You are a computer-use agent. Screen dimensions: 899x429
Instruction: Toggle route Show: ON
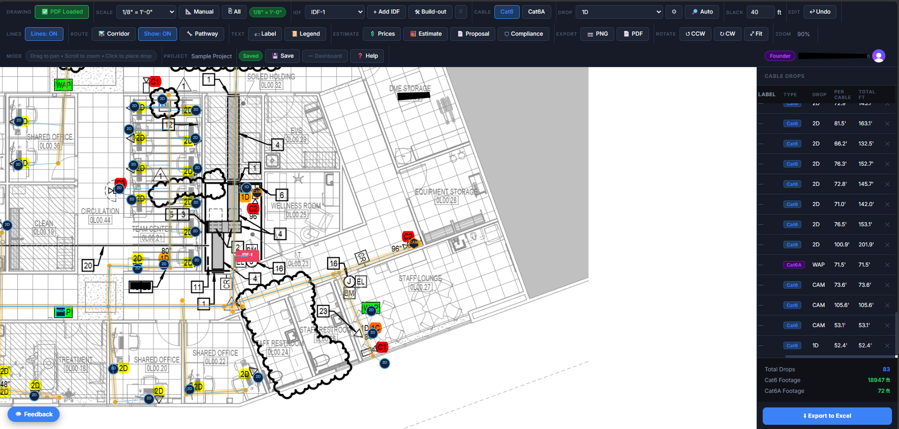pyautogui.click(x=157, y=34)
